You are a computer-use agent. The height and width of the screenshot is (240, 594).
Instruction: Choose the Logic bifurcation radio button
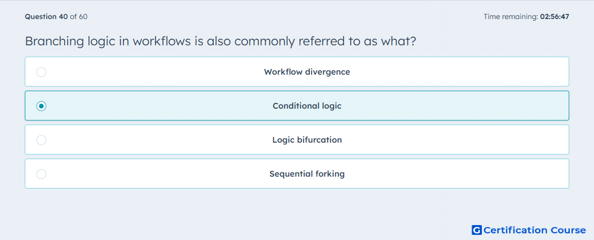(41, 140)
